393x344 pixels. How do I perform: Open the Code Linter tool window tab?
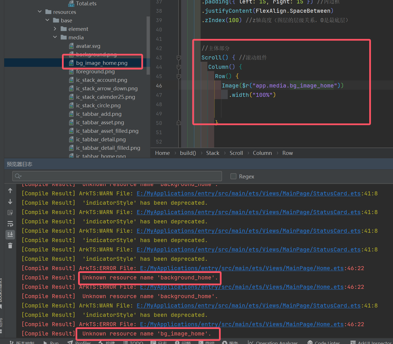pyautogui.click(x=324, y=343)
